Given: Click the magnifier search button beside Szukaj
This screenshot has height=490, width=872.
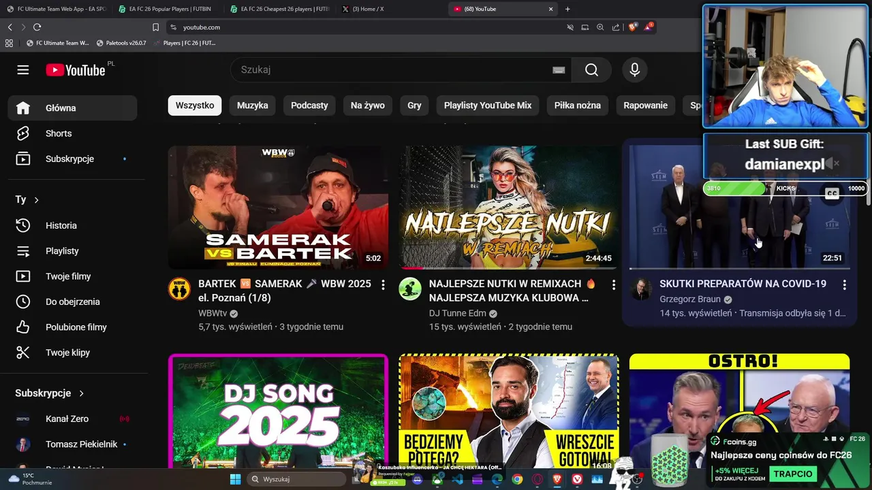Looking at the screenshot, I should [591, 70].
